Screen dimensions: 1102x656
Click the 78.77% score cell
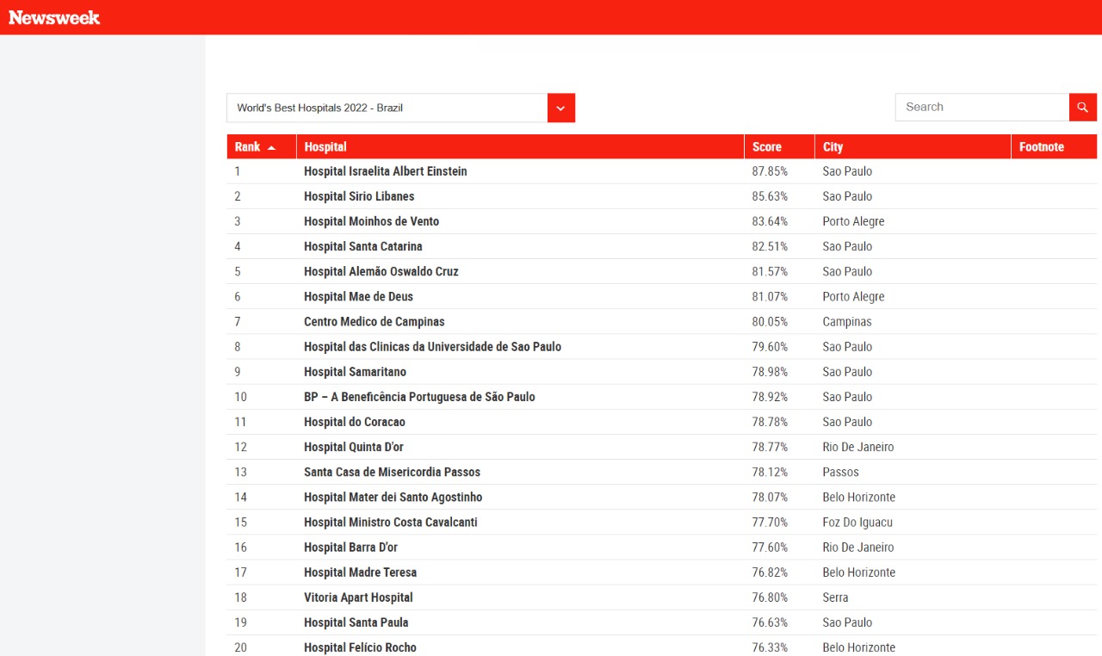(x=770, y=447)
